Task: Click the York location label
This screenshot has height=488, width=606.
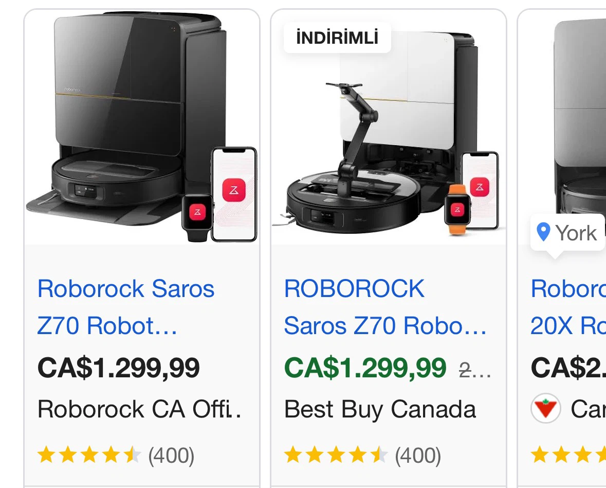Action: 576,233
